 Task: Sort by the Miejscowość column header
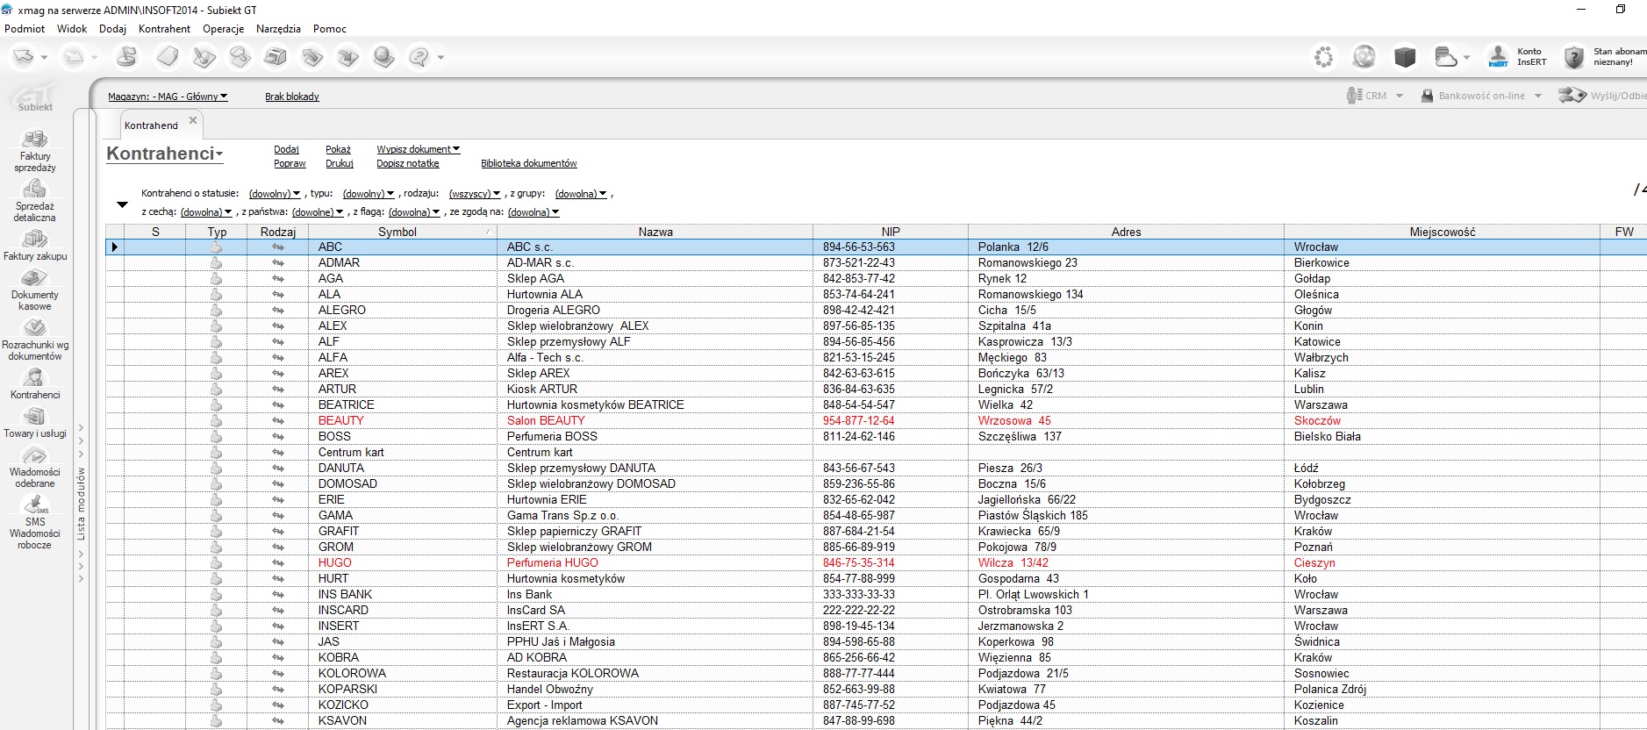tap(1443, 232)
